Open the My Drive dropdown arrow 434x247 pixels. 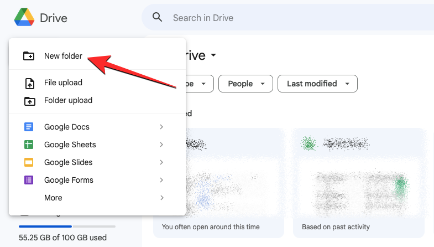[x=213, y=55]
